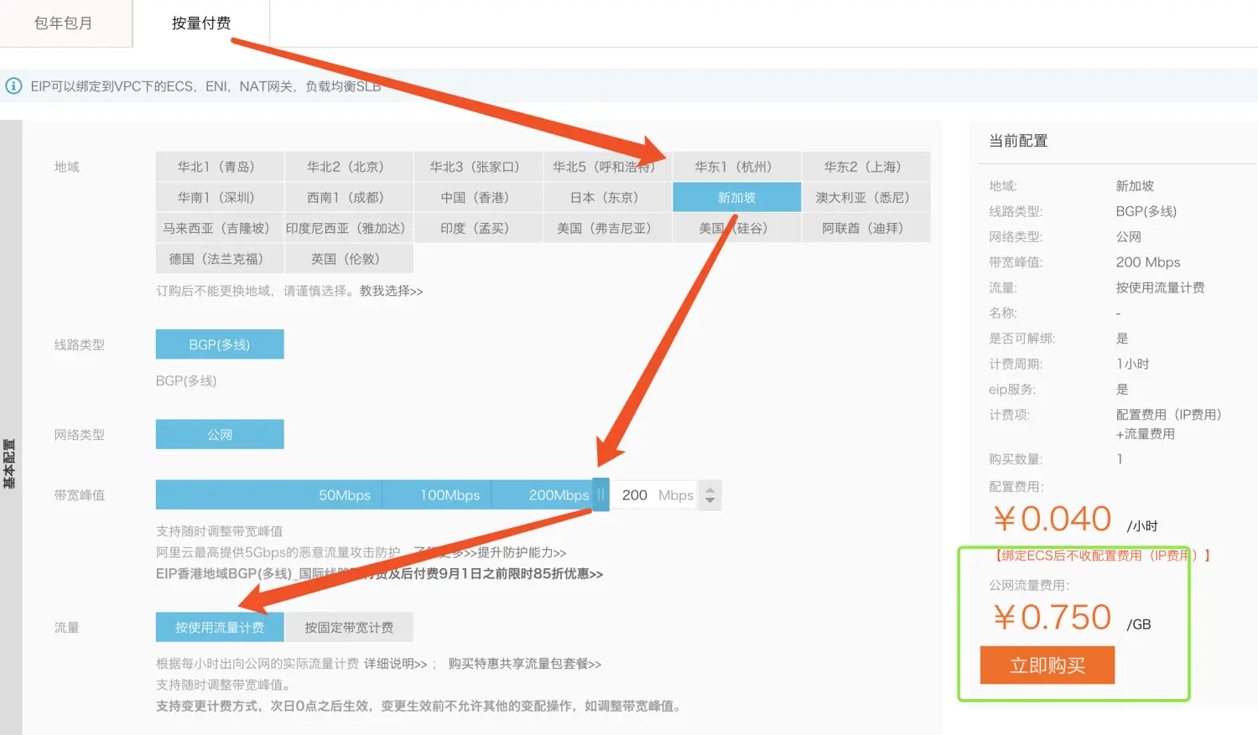Choose the 新加坡 region
The height and width of the screenshot is (735, 1258).
pyautogui.click(x=736, y=198)
